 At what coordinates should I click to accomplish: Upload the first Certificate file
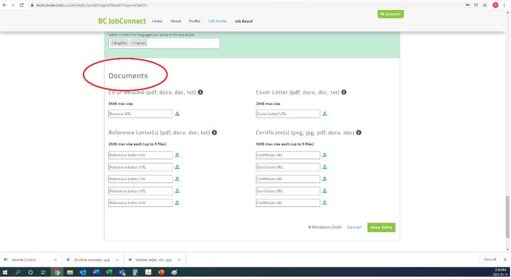(325, 155)
